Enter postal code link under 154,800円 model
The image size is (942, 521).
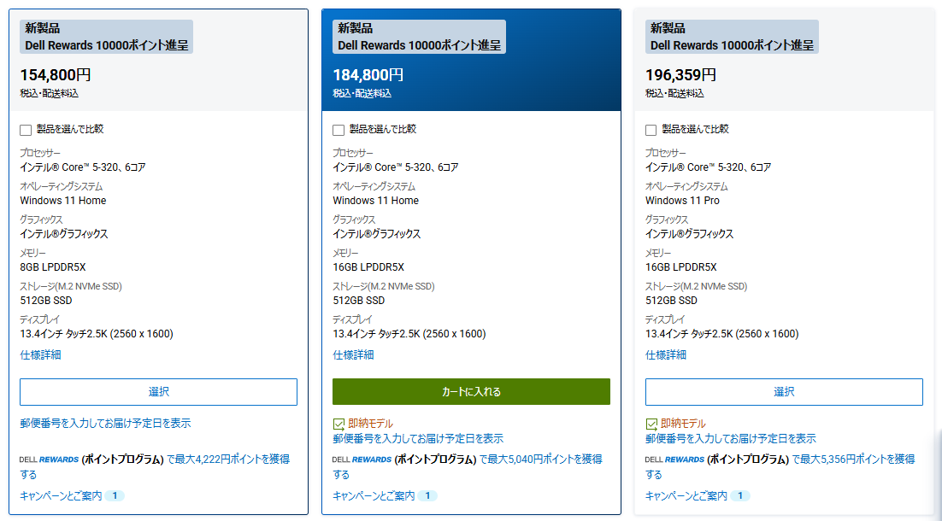pos(105,423)
